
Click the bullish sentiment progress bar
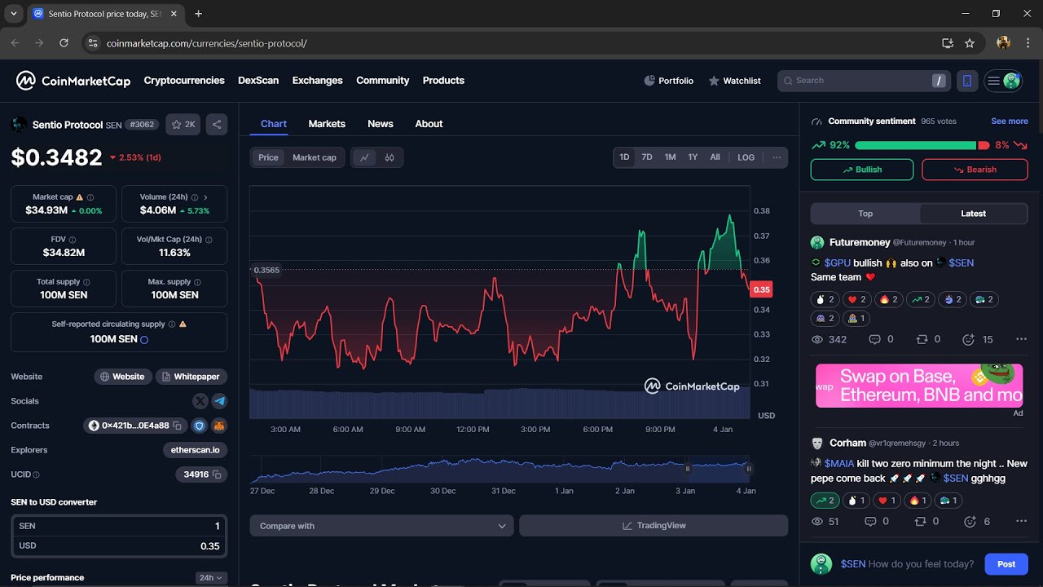pos(915,145)
